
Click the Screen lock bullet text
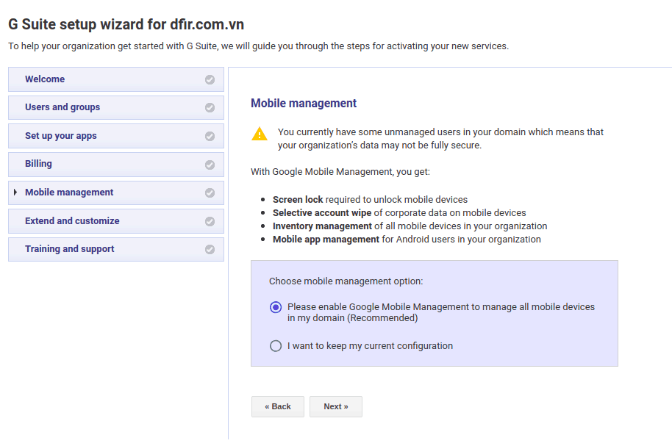371,200
